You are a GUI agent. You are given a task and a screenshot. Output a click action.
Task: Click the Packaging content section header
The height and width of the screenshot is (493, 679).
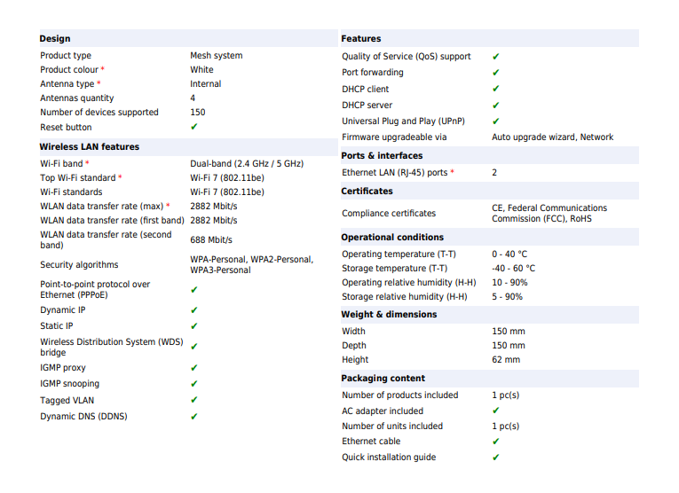(383, 378)
